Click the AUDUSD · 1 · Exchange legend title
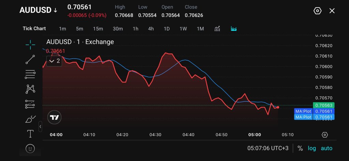The image size is (349, 161). 80,42
